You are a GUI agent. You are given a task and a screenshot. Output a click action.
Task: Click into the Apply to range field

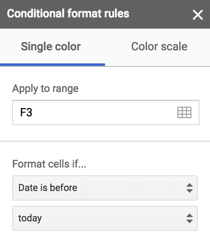point(106,112)
